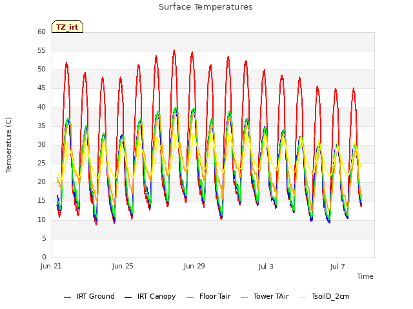The height and width of the screenshot is (309, 413).
Task: Toggle the IRT Canopy legend entry
Action: (x=150, y=296)
